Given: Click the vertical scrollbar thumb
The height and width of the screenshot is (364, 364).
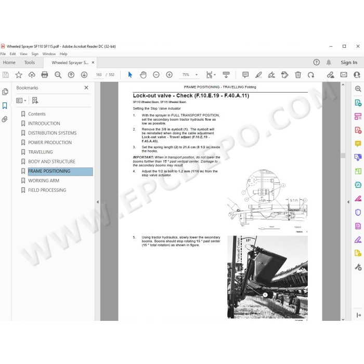Looking at the screenshot, I should [343, 155].
